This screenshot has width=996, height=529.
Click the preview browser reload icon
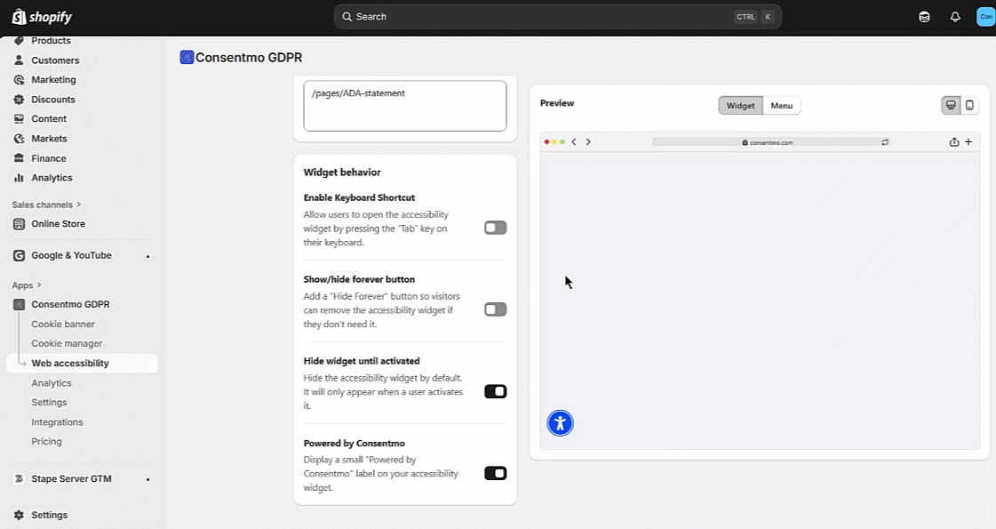tap(885, 142)
